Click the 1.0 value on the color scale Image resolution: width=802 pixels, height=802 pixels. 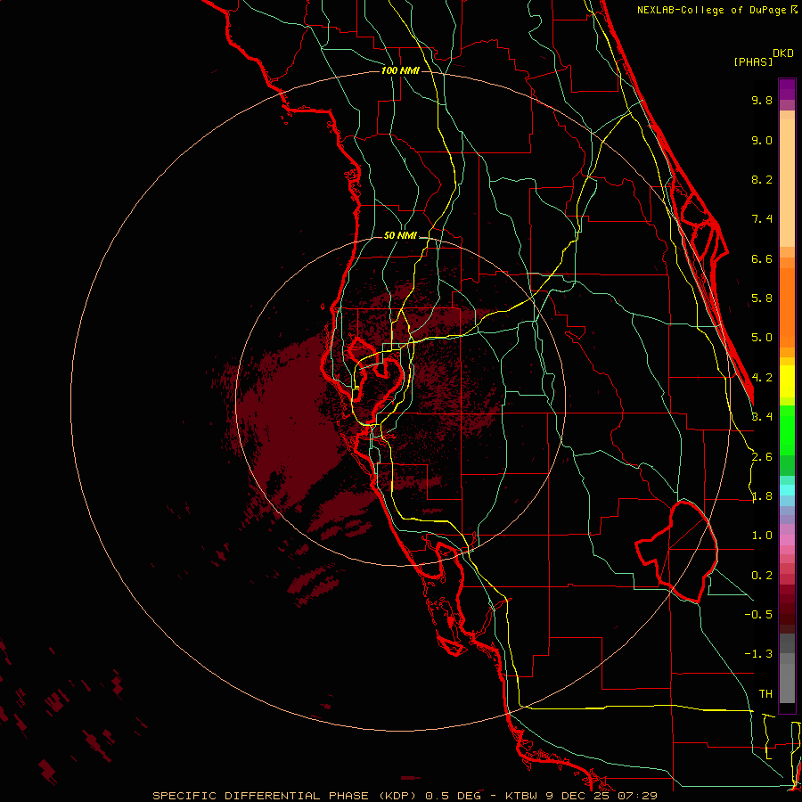coord(762,536)
